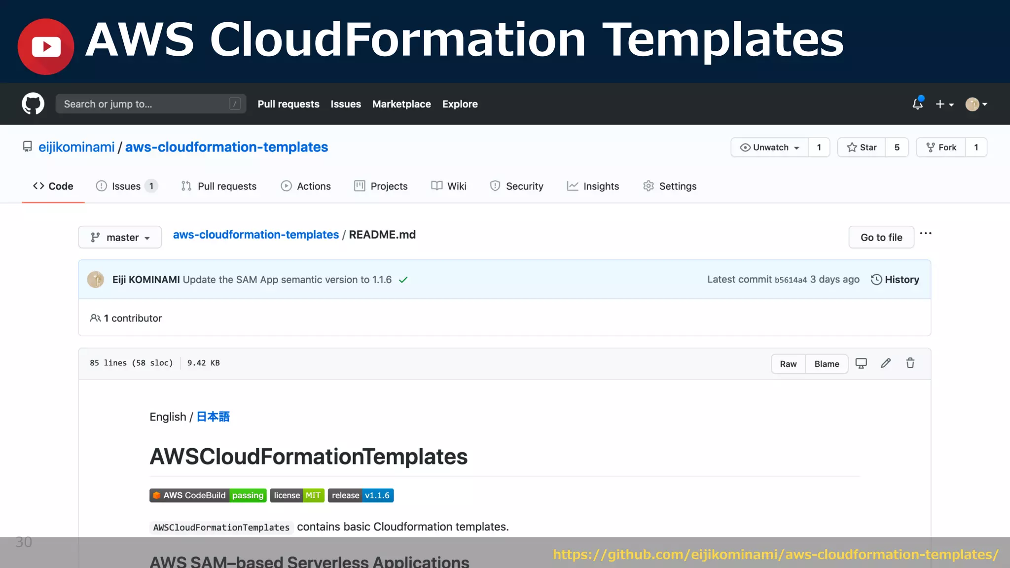Open the aws-cloudformation-templates repository title link
Viewport: 1010px width, 568px height.
tap(226, 147)
